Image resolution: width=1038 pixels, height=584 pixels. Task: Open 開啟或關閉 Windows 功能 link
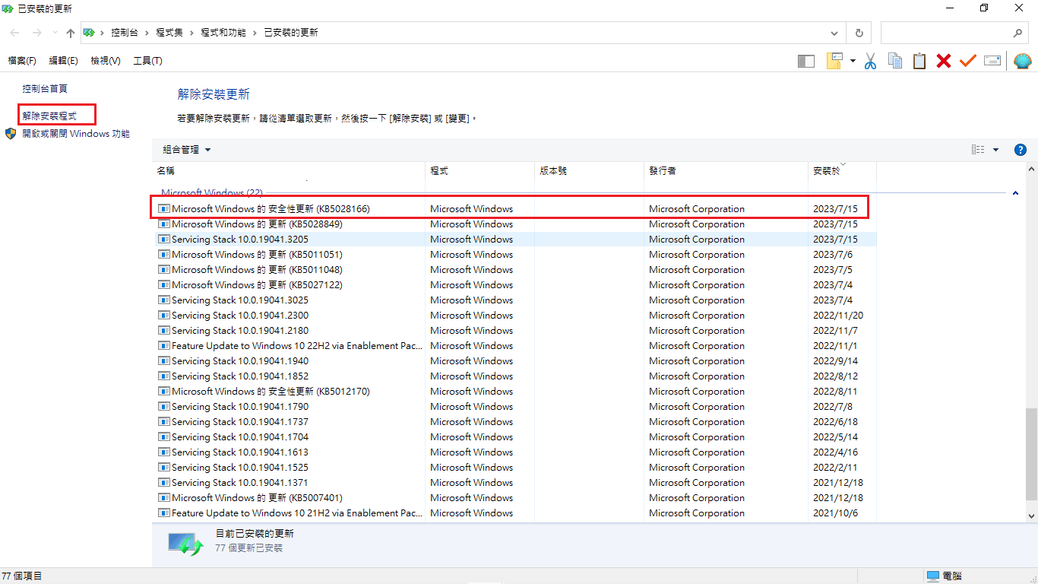pyautogui.click(x=76, y=134)
